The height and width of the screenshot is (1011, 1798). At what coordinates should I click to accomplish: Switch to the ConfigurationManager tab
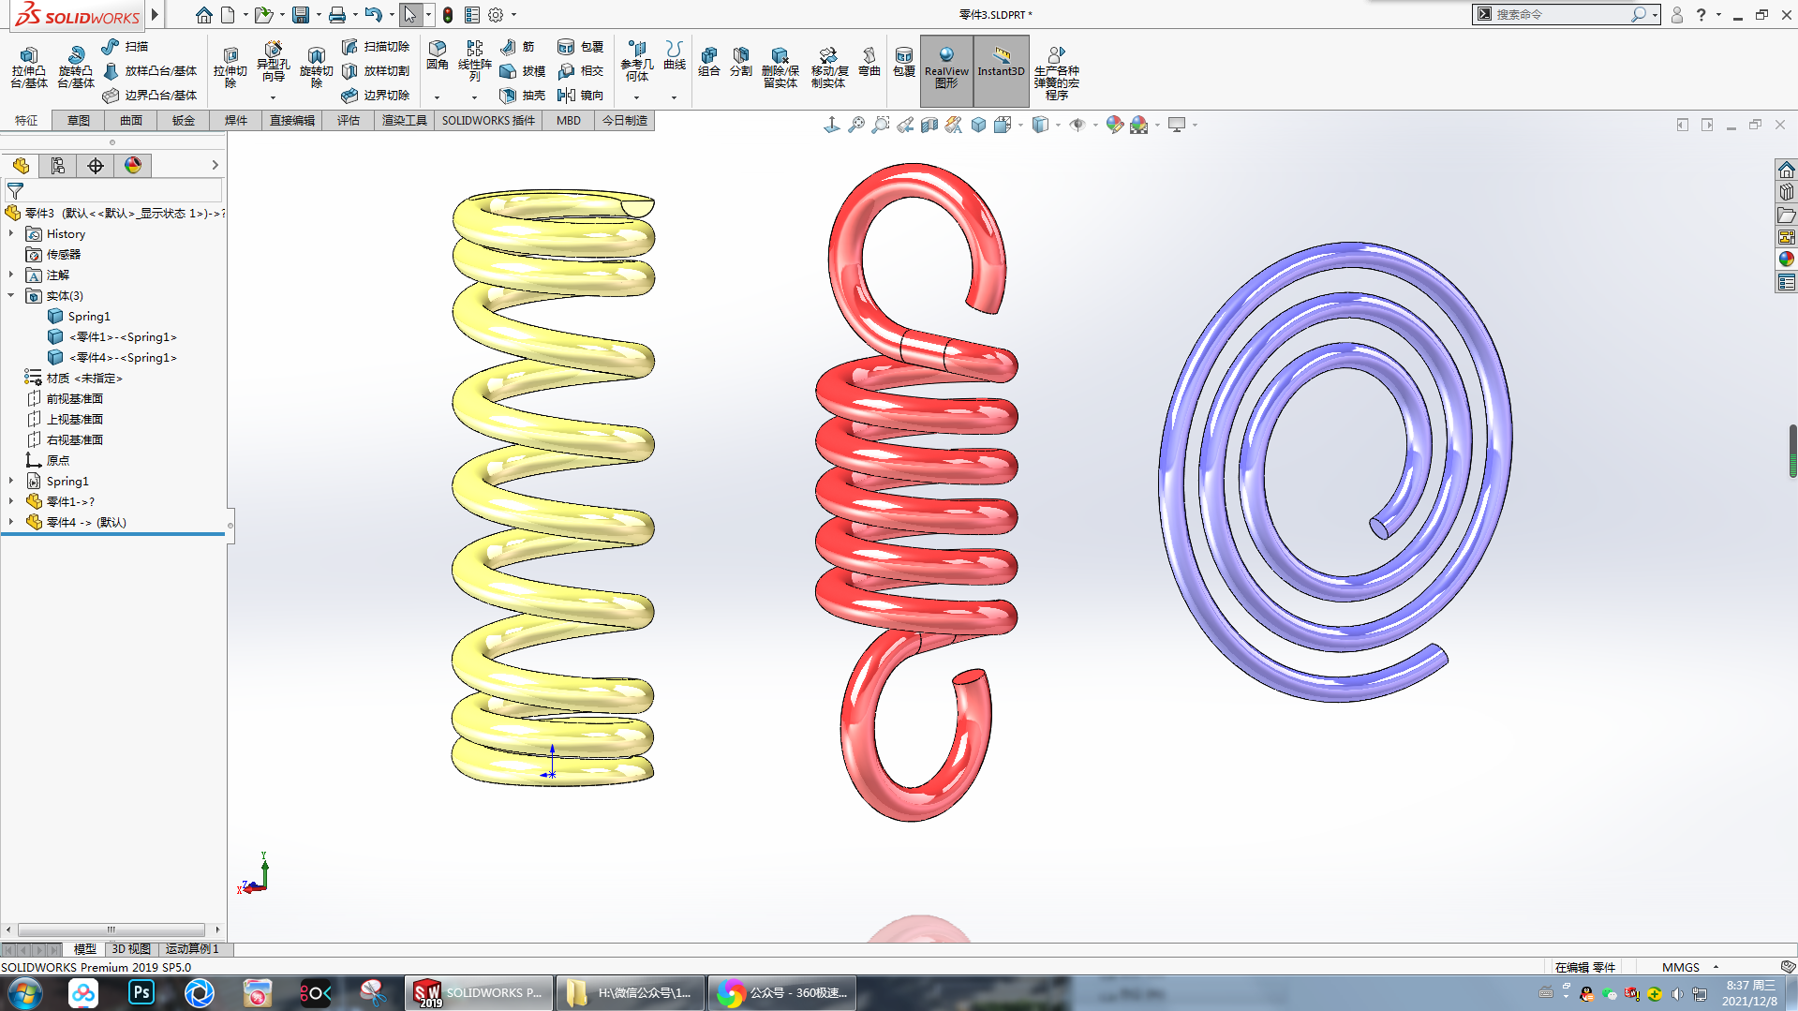click(96, 166)
